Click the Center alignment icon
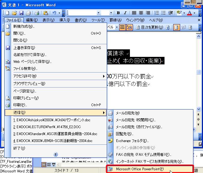 pyautogui.click(x=141, y=13)
